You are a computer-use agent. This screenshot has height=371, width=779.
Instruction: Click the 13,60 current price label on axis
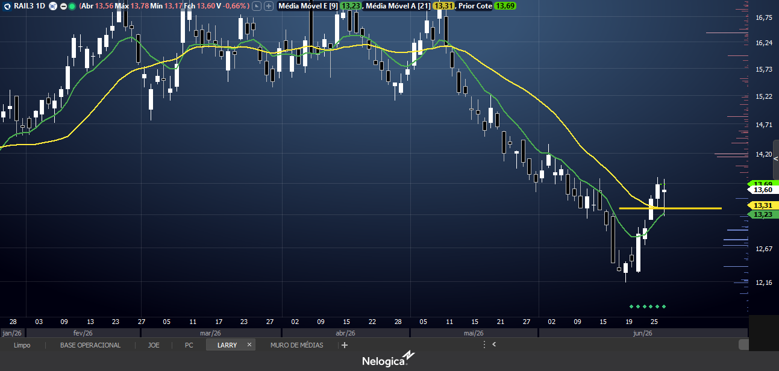(x=763, y=190)
